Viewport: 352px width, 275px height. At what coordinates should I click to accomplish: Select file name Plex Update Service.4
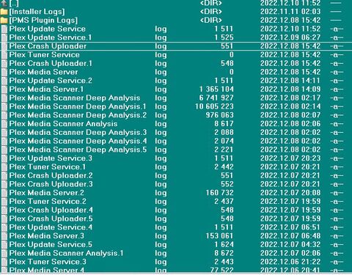click(51, 227)
